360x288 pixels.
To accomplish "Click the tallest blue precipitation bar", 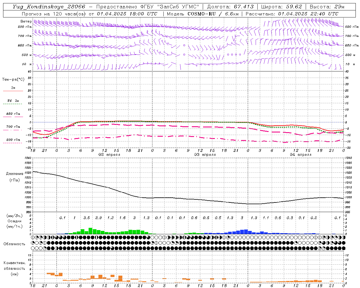I will click(246, 232).
